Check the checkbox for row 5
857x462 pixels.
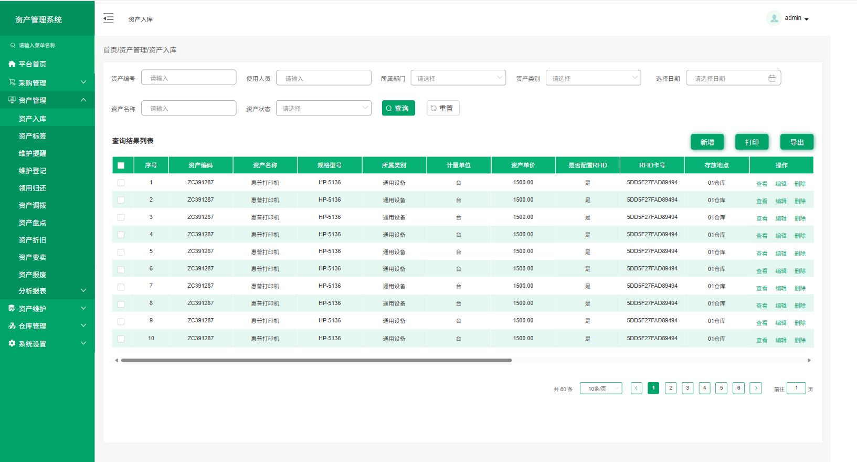coord(121,252)
